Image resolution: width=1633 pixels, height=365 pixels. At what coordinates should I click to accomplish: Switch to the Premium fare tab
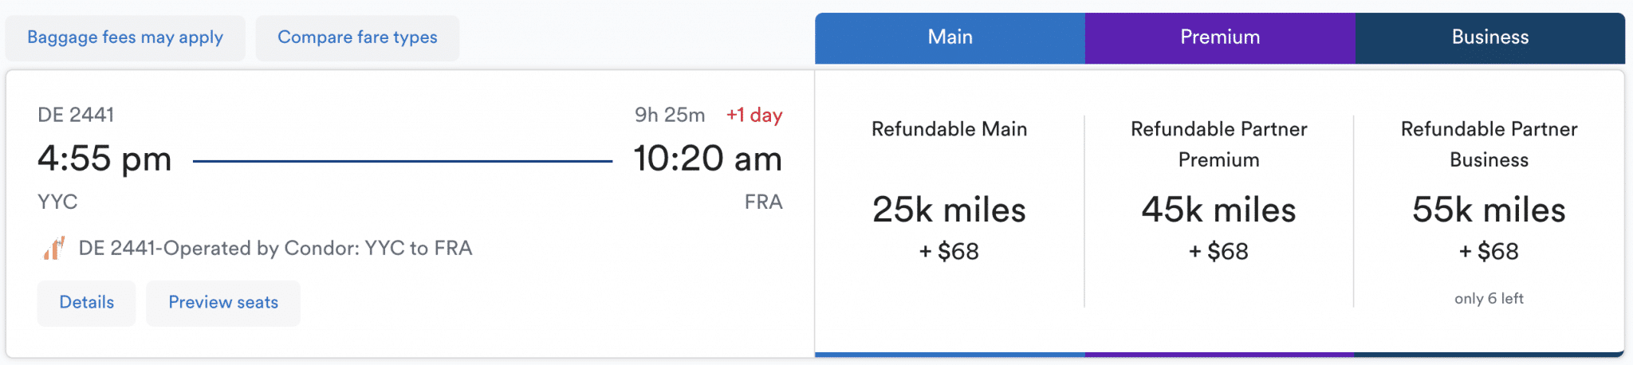click(1220, 37)
